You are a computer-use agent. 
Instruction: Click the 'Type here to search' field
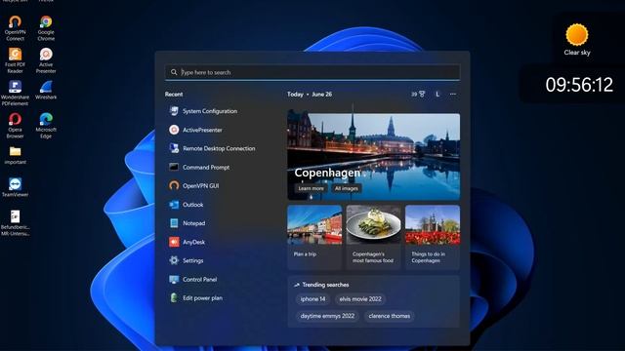312,72
